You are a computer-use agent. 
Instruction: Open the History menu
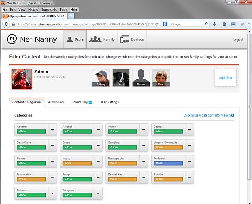[x=33, y=10]
